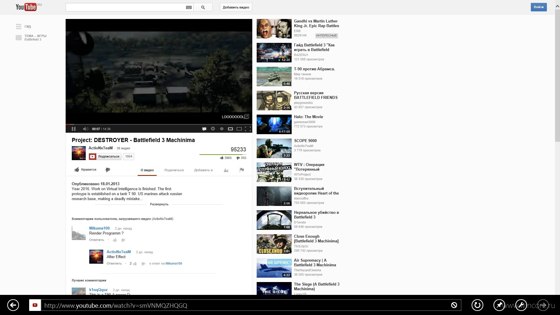Pause the video playback

73,129
